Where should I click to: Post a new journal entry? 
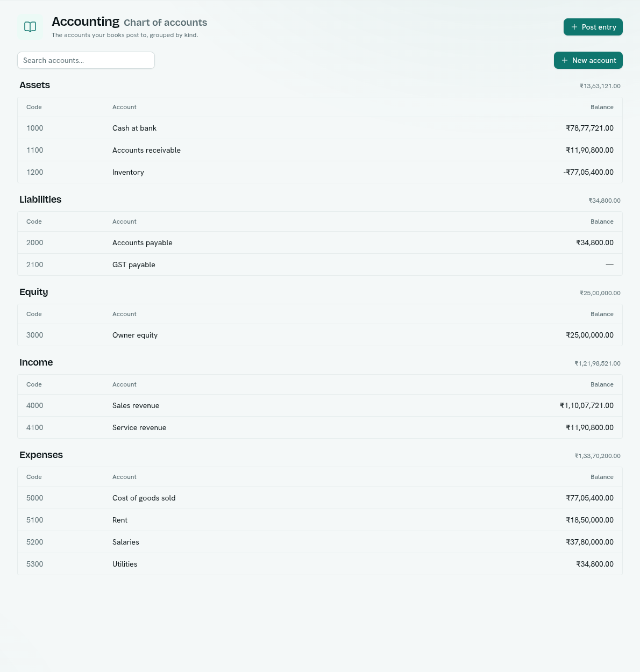(593, 27)
